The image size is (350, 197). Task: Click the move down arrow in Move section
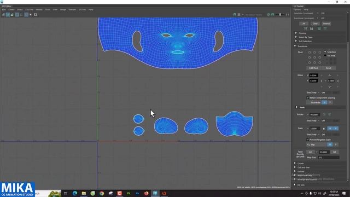coord(329,86)
